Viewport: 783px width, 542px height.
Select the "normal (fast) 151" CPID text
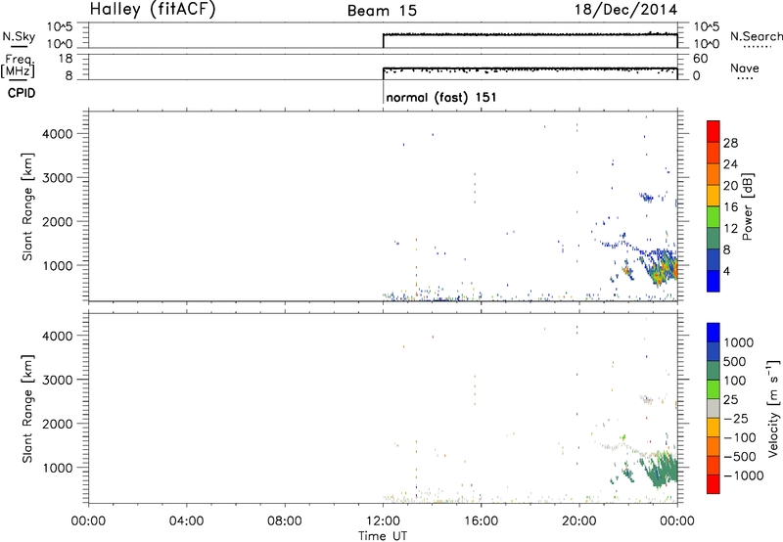click(x=441, y=97)
